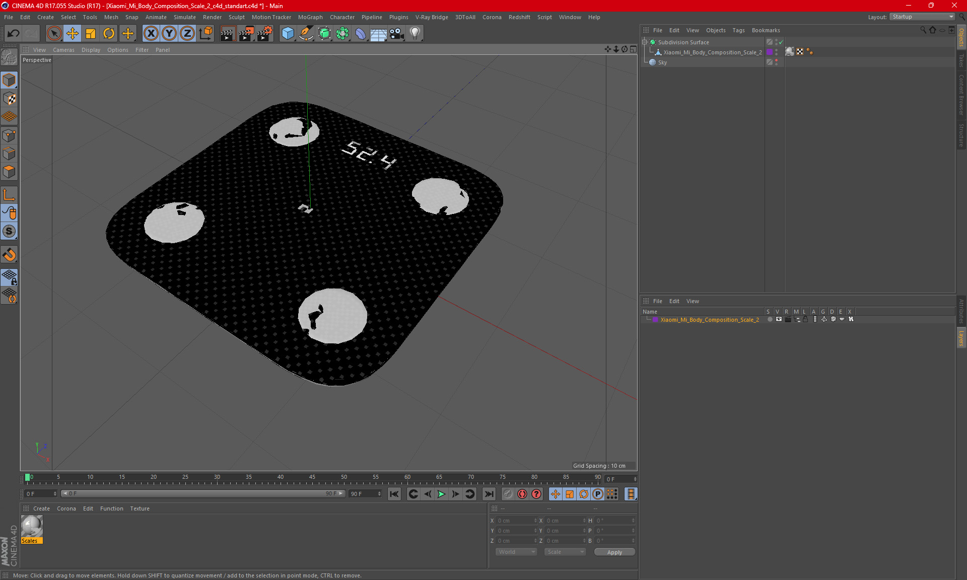Render to Picture Viewer
Image resolution: width=967 pixels, height=580 pixels.
(x=246, y=34)
